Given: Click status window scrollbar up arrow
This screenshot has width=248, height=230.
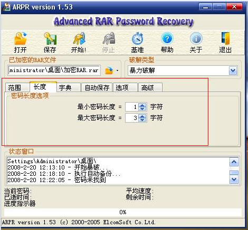Looking at the screenshot, I should point(234,162).
